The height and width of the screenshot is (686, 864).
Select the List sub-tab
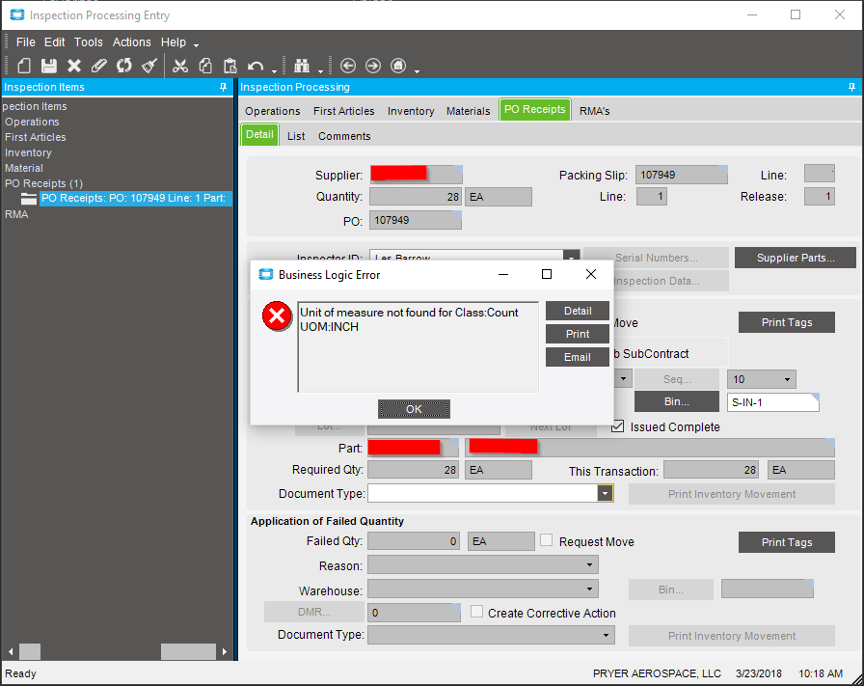[296, 136]
